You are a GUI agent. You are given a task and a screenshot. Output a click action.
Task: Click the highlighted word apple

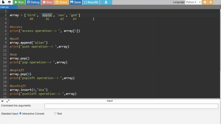pyautogui.click(x=47, y=15)
